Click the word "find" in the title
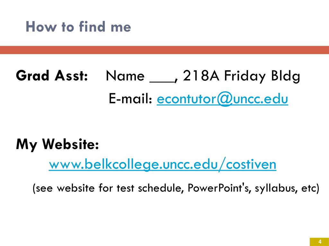 click(92, 27)
